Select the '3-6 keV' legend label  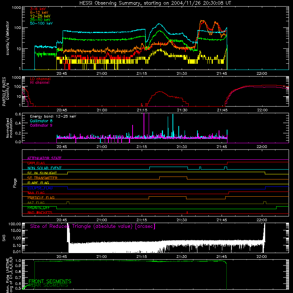tap(38, 9)
